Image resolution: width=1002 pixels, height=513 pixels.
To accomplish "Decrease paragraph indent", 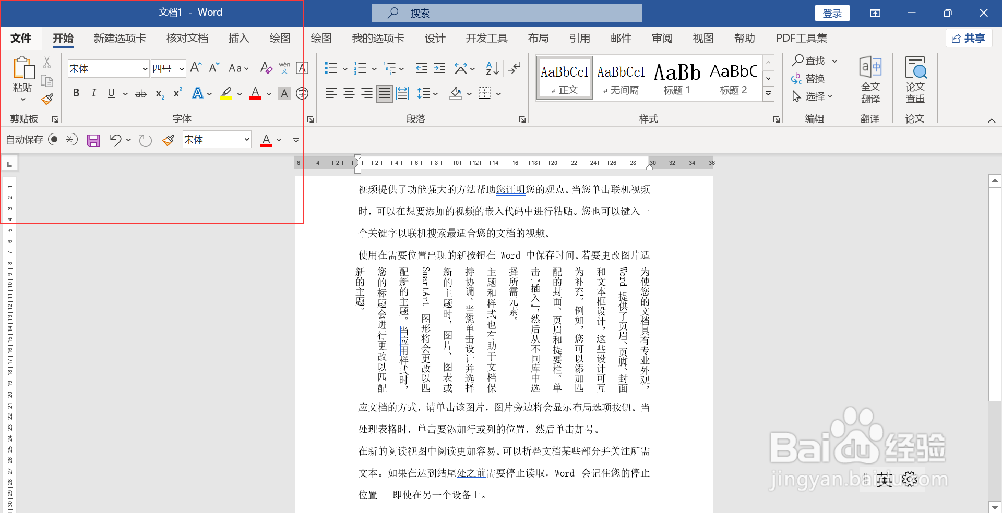I will [421, 68].
